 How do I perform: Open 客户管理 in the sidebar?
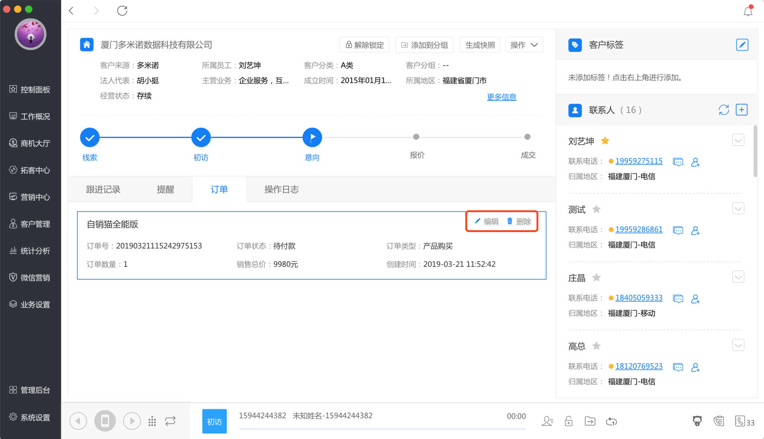pyautogui.click(x=30, y=224)
